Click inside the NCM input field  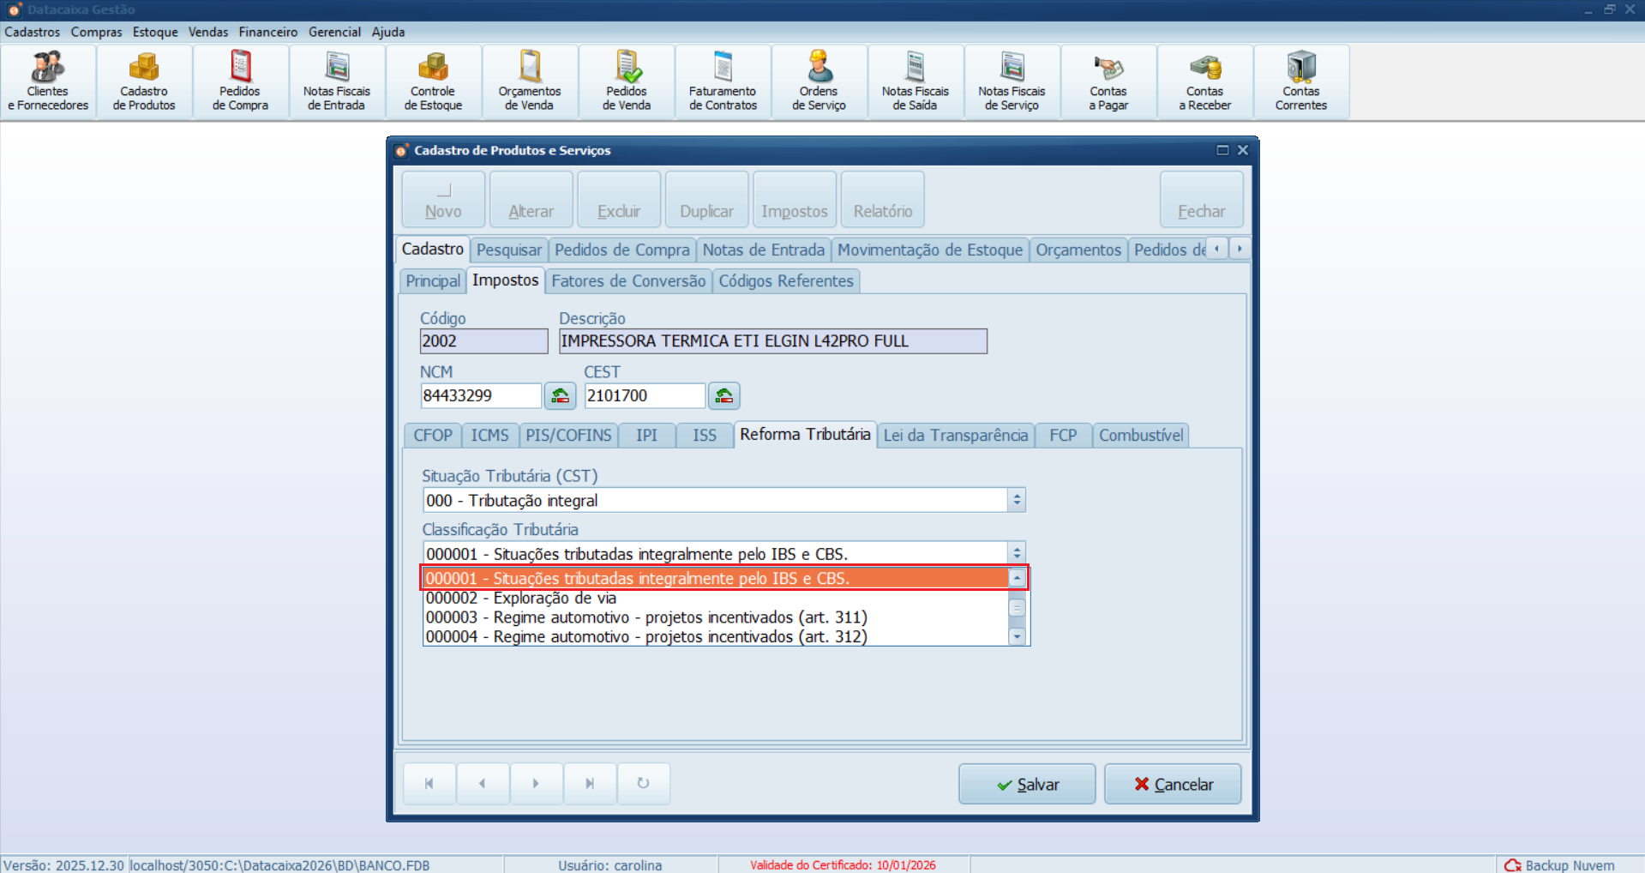click(480, 396)
